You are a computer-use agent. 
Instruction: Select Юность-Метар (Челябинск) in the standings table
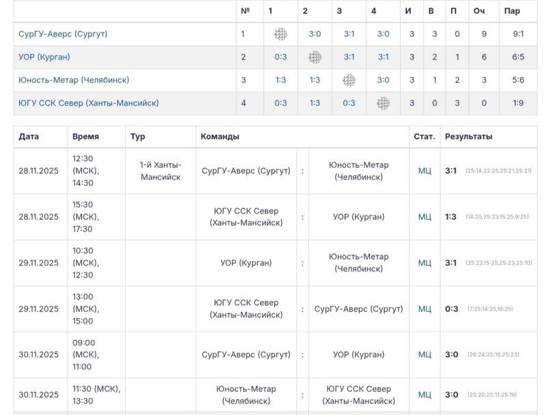click(74, 80)
